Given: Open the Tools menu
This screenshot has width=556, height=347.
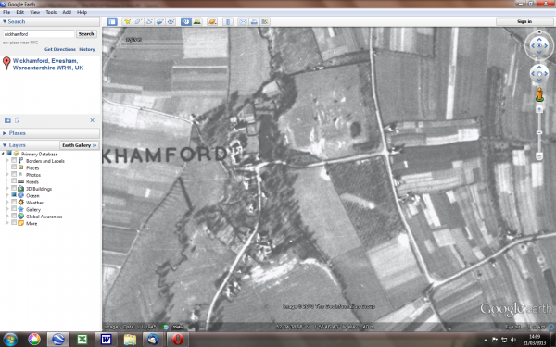Looking at the screenshot, I should [x=51, y=12].
